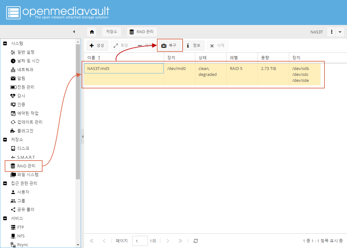347x248 pixels.
Task: Collapse the 시스템 tree section
Action: (x=5, y=43)
